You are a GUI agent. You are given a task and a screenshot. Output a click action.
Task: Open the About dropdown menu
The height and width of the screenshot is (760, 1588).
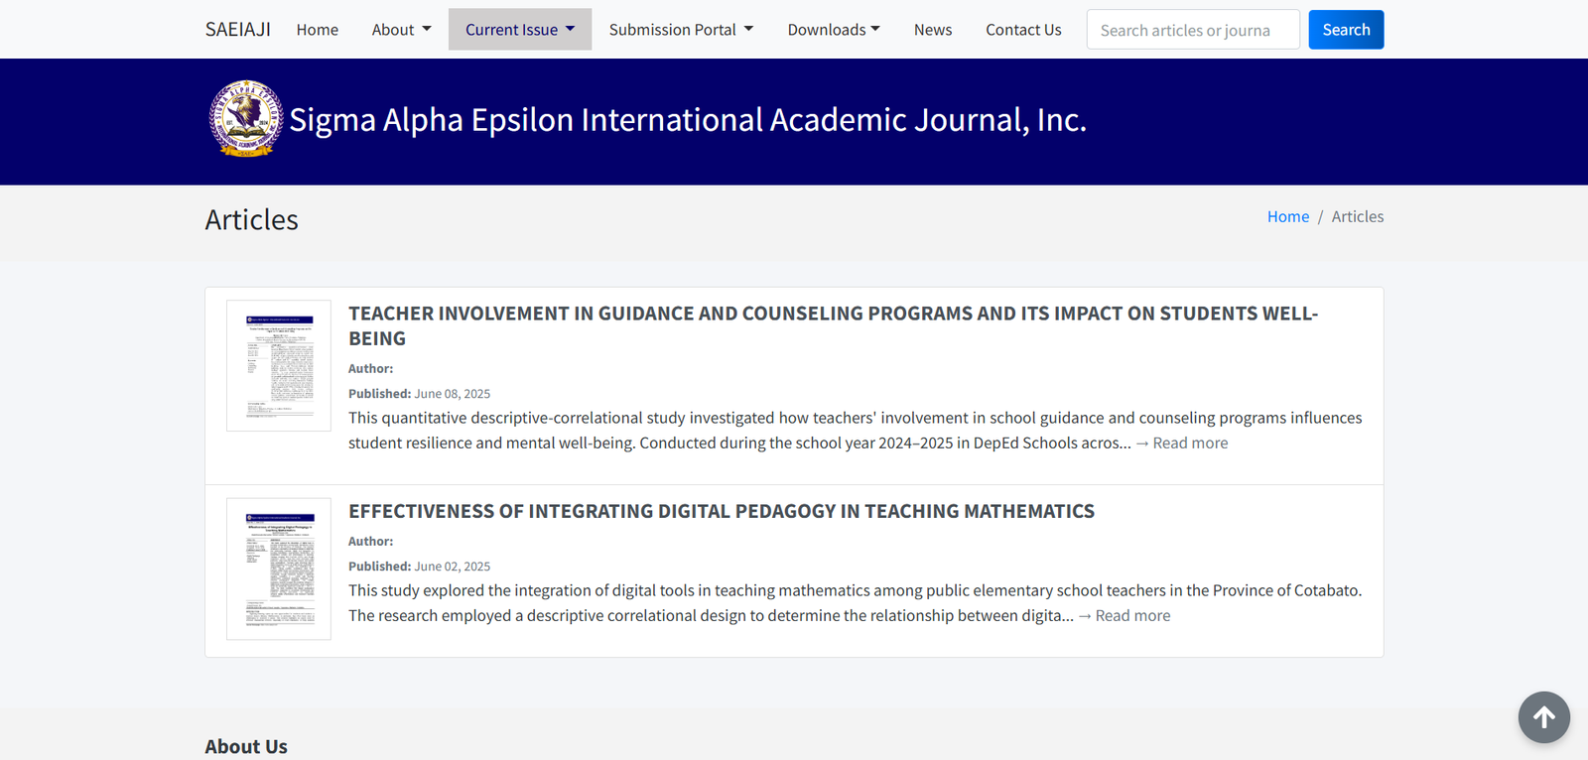tap(401, 30)
